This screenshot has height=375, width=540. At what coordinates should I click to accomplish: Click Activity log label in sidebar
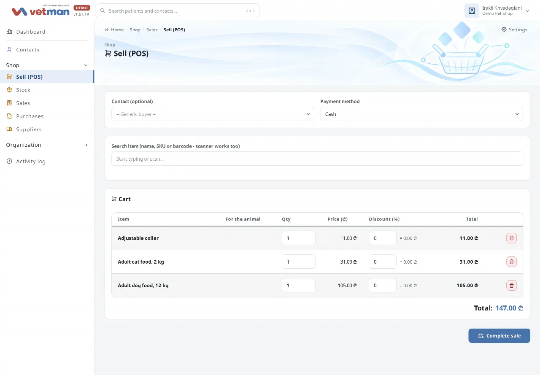pyautogui.click(x=31, y=161)
